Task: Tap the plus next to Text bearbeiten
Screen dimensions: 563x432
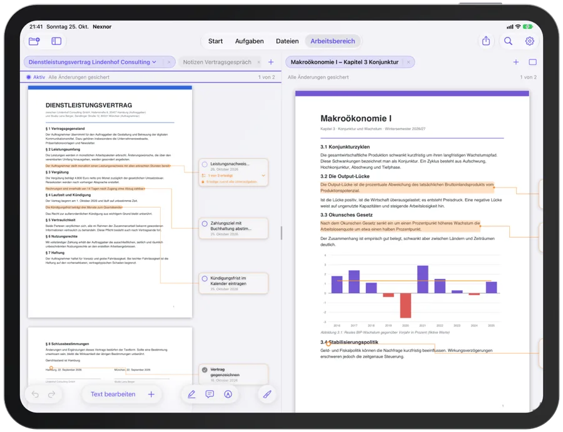Action: click(151, 394)
